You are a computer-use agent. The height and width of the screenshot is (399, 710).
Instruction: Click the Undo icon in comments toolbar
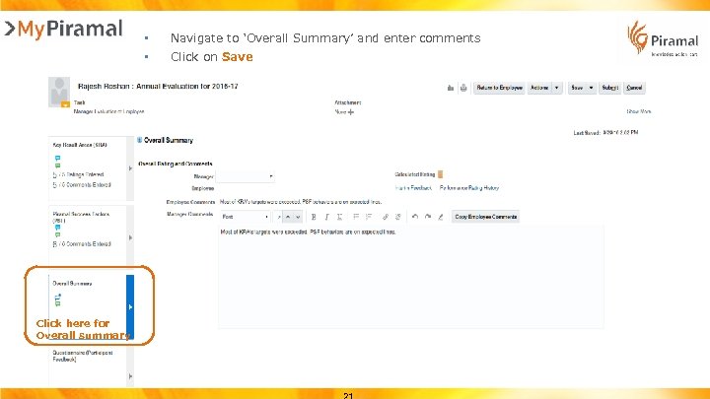point(415,217)
